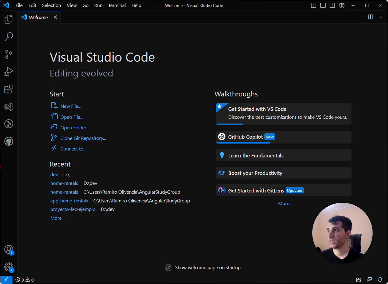Open the Explorer view in activity bar
This screenshot has width=388, height=284.
(x=9, y=19)
